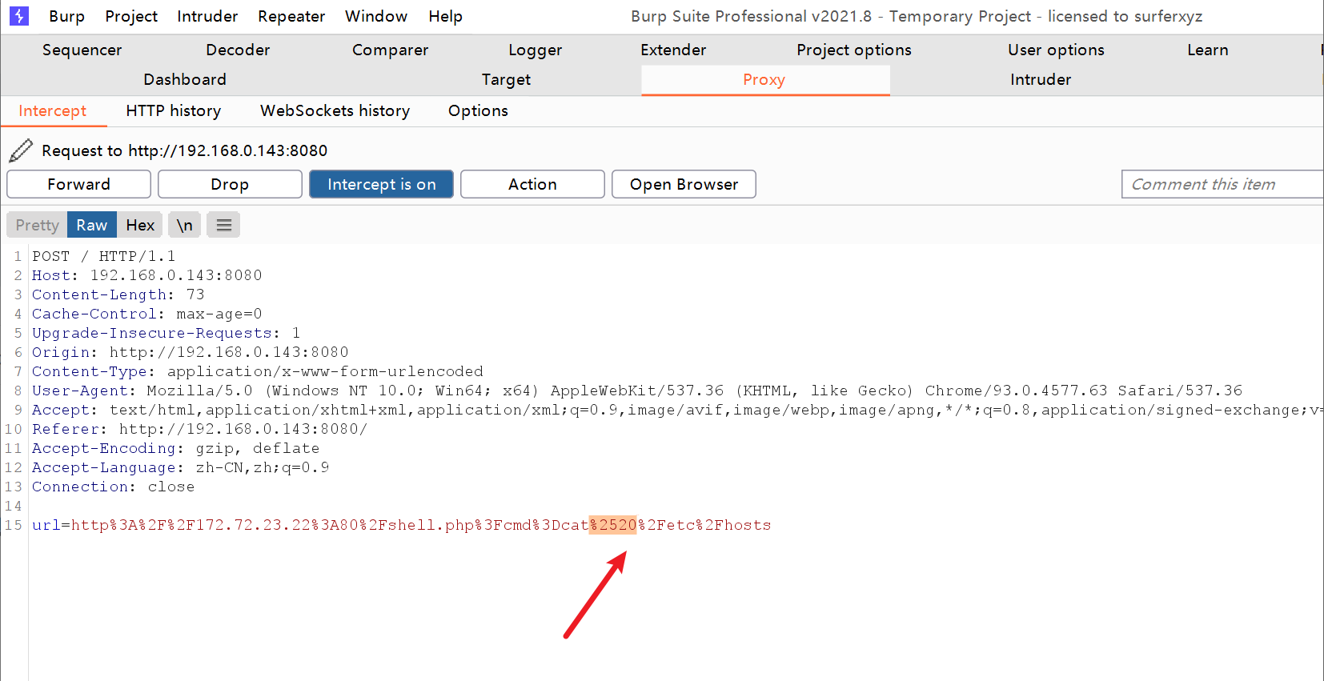1324x681 pixels.
Task: Click the Referer header line
Action: pyautogui.click(x=199, y=429)
